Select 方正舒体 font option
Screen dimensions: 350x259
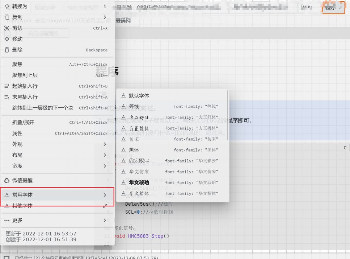click(172, 118)
